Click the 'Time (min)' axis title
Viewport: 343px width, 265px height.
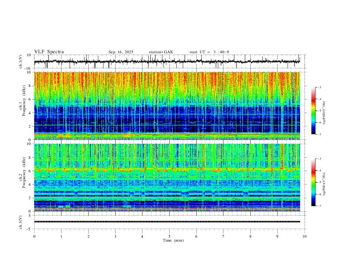tap(173, 240)
